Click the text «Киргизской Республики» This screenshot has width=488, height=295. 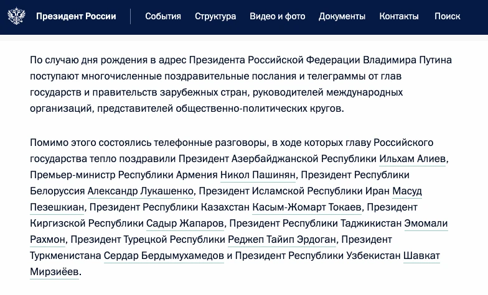tap(87, 224)
